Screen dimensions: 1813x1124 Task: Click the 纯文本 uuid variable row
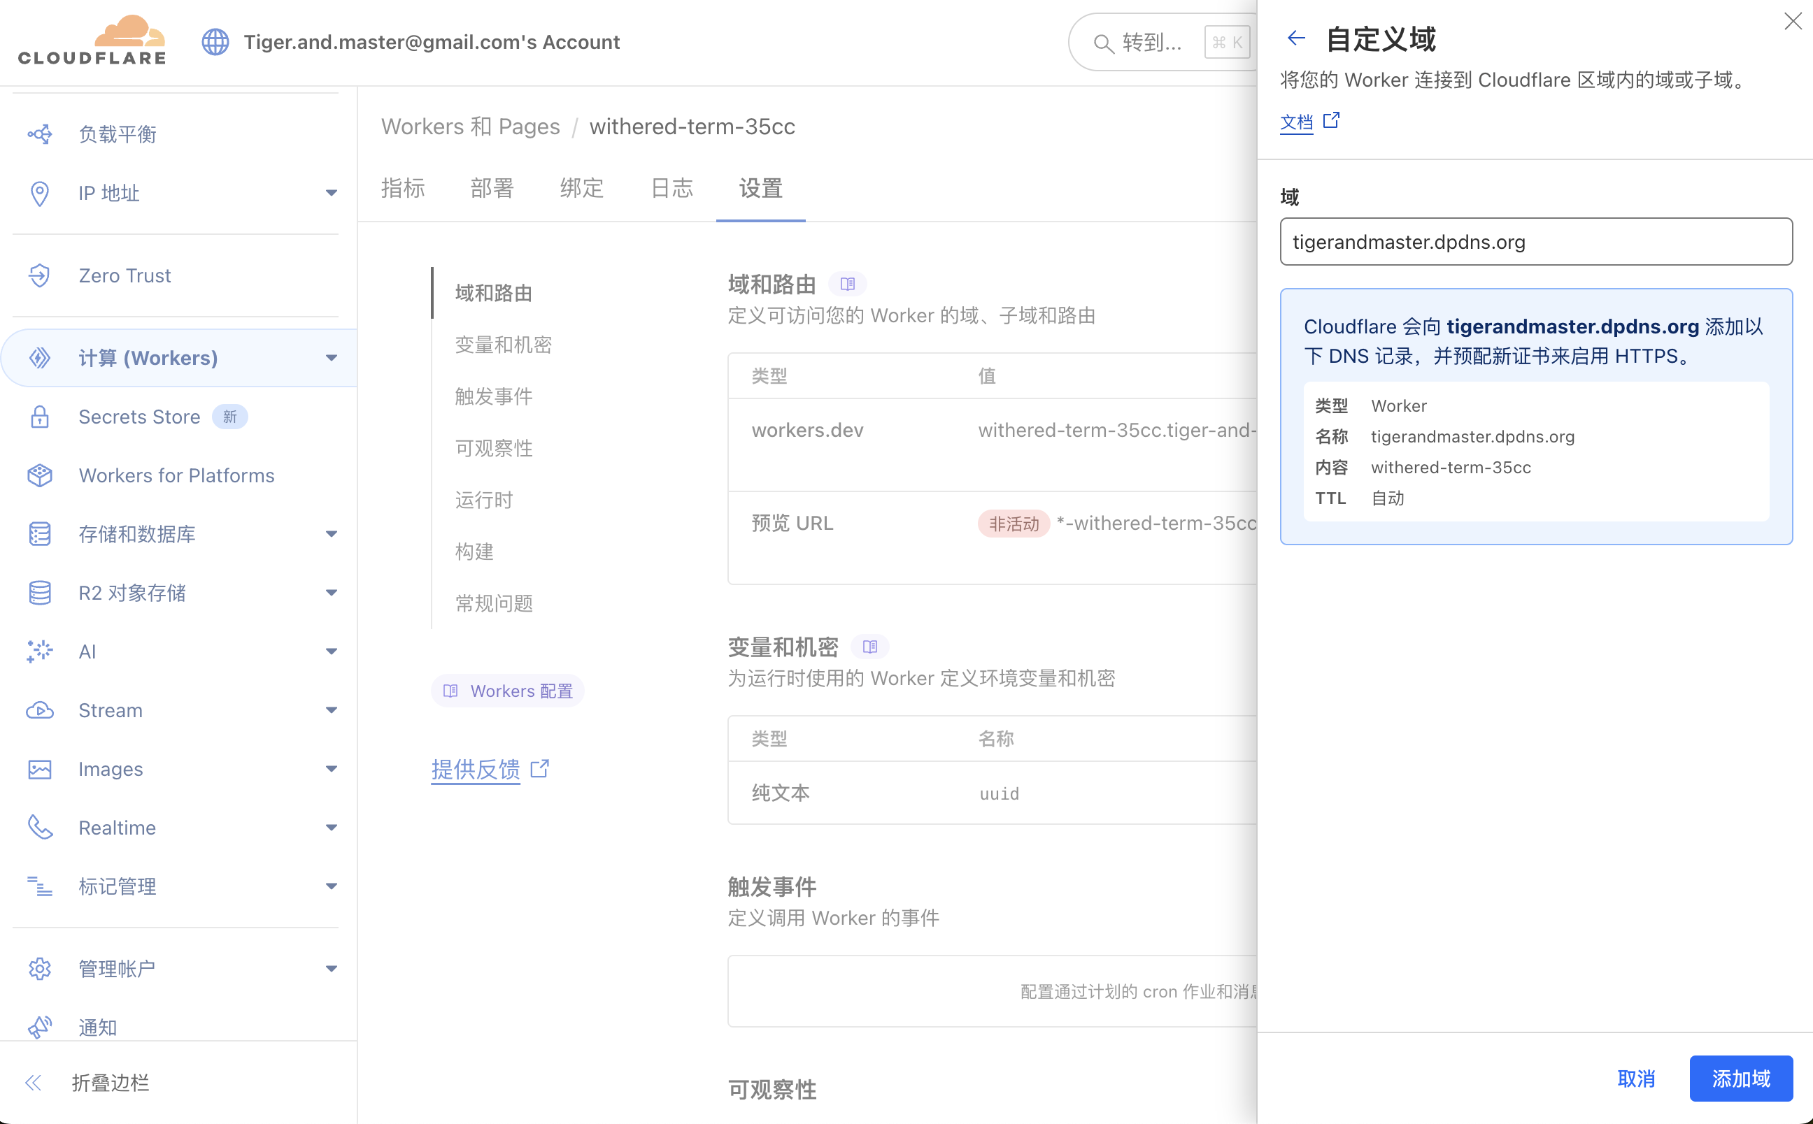[x=992, y=793]
